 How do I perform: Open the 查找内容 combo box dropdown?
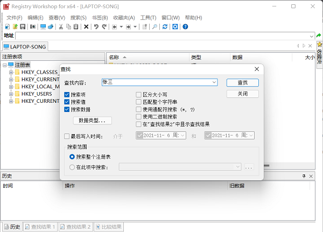point(214,82)
